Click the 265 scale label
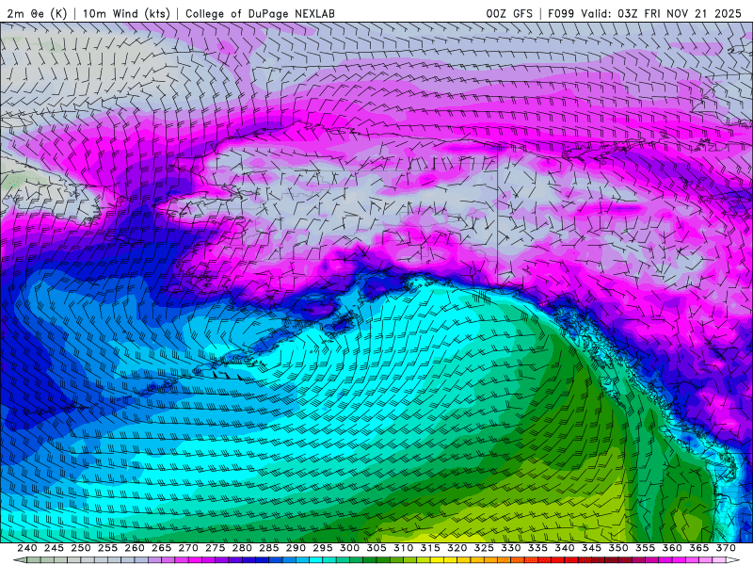753x565 pixels. [x=161, y=548]
